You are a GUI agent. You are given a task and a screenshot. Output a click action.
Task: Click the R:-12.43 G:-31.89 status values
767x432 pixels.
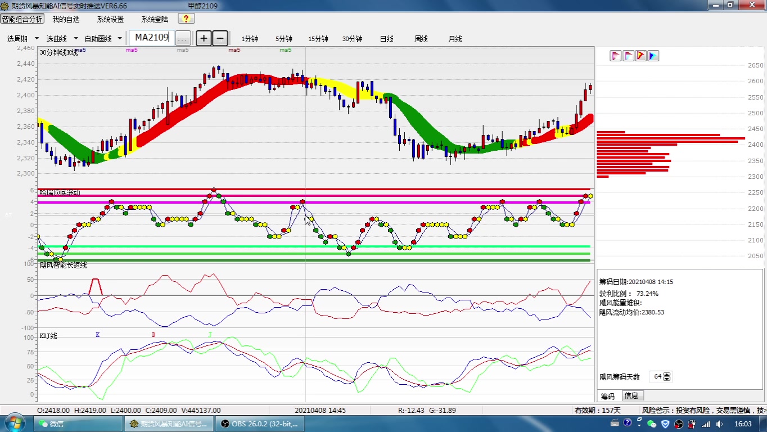[x=427, y=411]
